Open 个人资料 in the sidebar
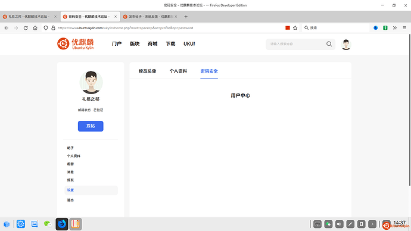The height and width of the screenshot is (231, 411). coord(74,156)
